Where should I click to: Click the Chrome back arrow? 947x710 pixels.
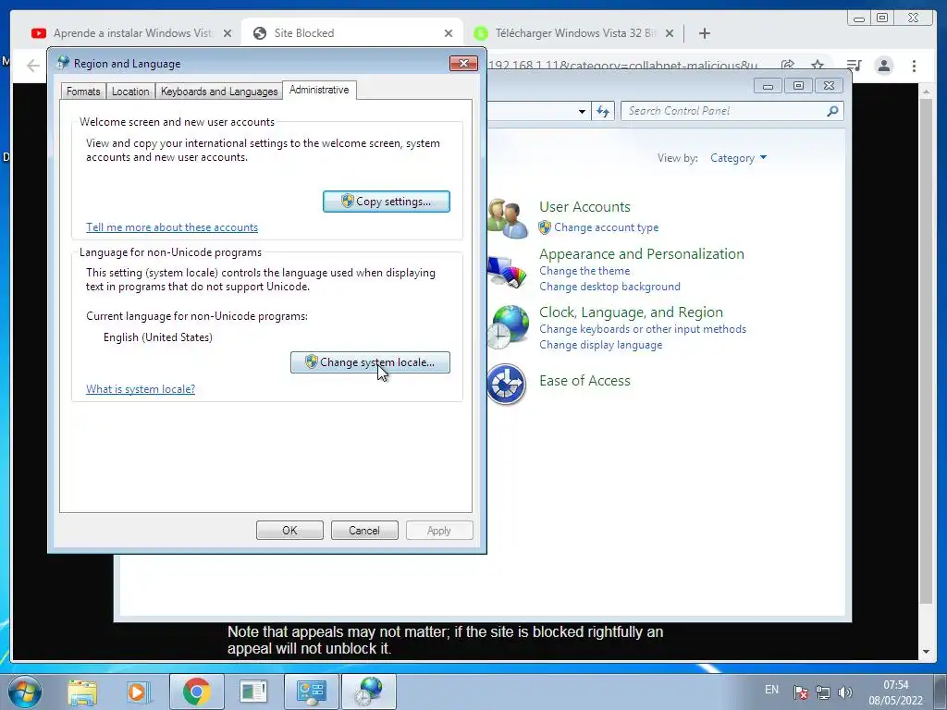point(33,66)
